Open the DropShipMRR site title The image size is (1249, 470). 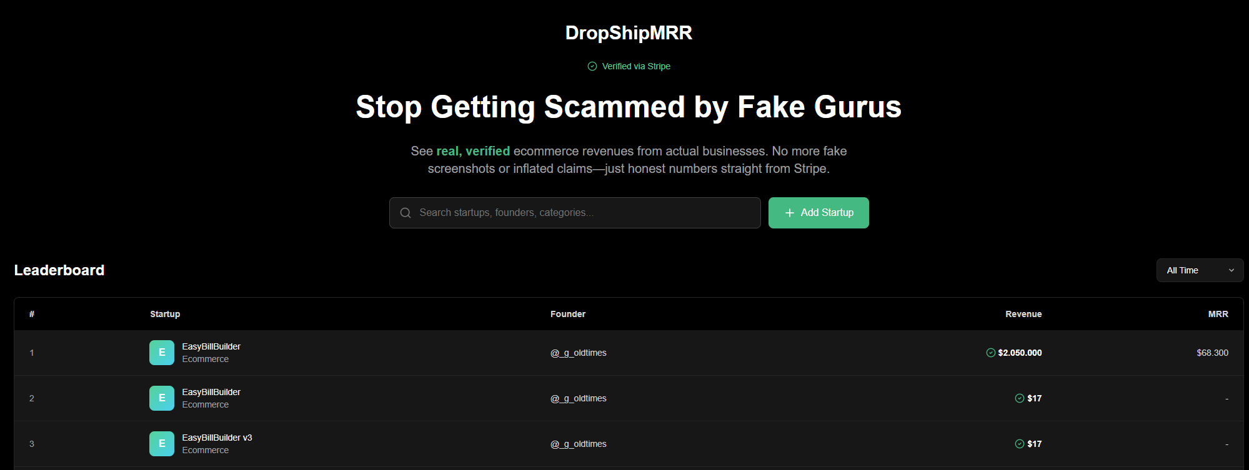point(629,33)
